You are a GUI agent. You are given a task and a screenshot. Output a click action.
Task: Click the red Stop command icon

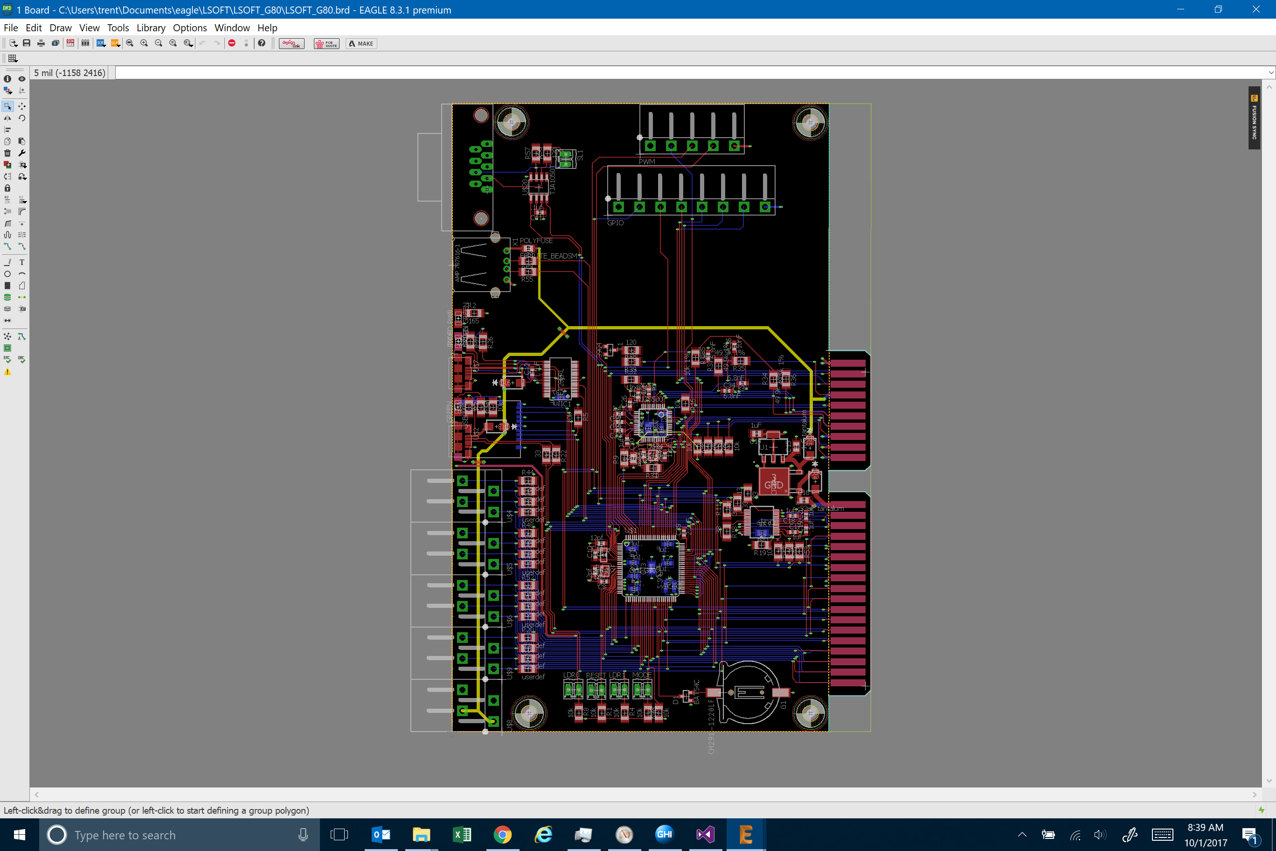(232, 43)
